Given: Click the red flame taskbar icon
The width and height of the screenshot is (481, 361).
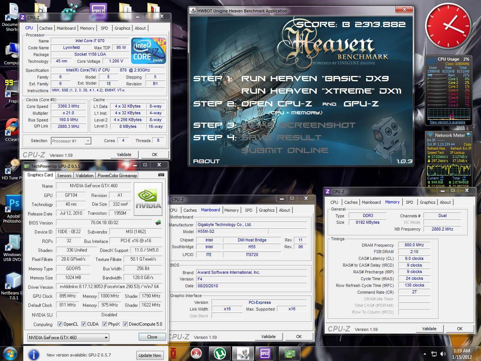Looking at the screenshot, I should tap(196, 354).
